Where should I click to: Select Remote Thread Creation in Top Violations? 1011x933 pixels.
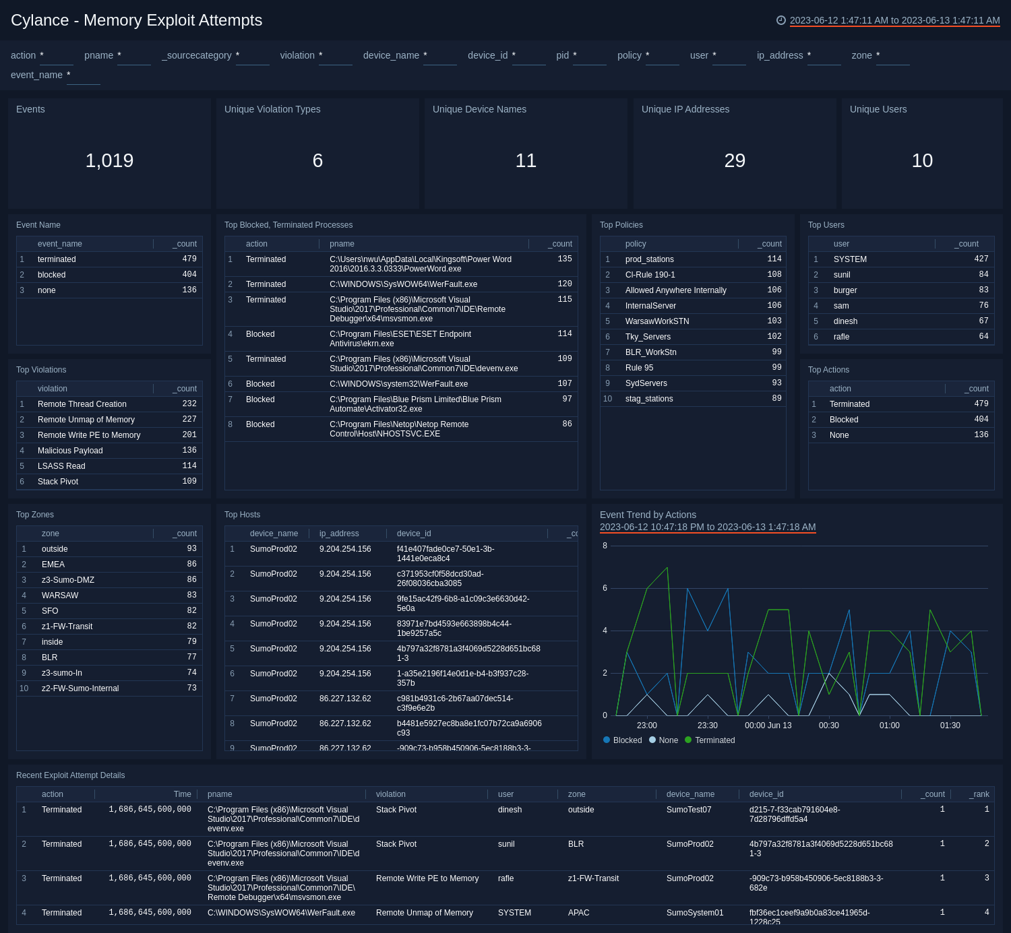(82, 404)
